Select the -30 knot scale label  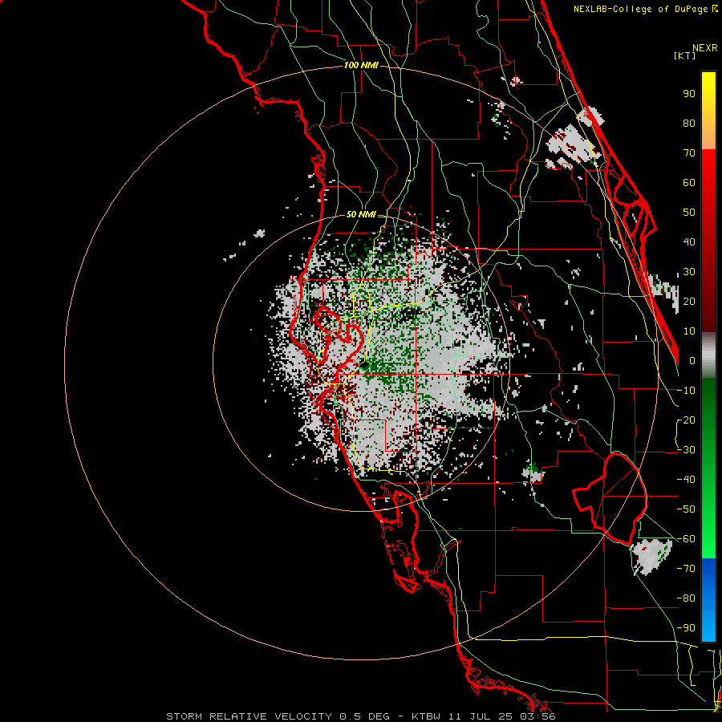(x=686, y=450)
